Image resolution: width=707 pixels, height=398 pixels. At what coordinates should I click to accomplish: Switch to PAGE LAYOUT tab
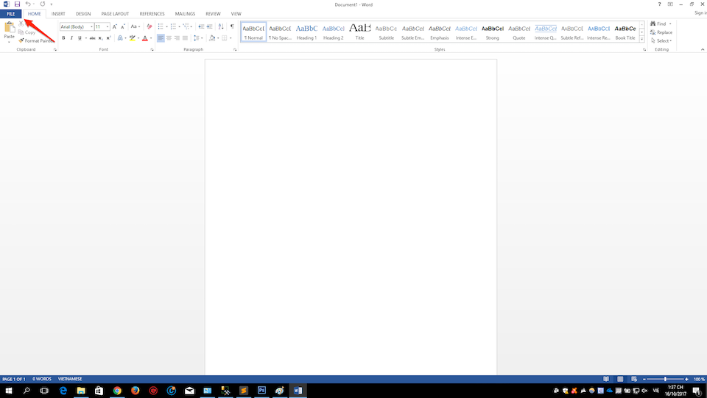pos(115,14)
